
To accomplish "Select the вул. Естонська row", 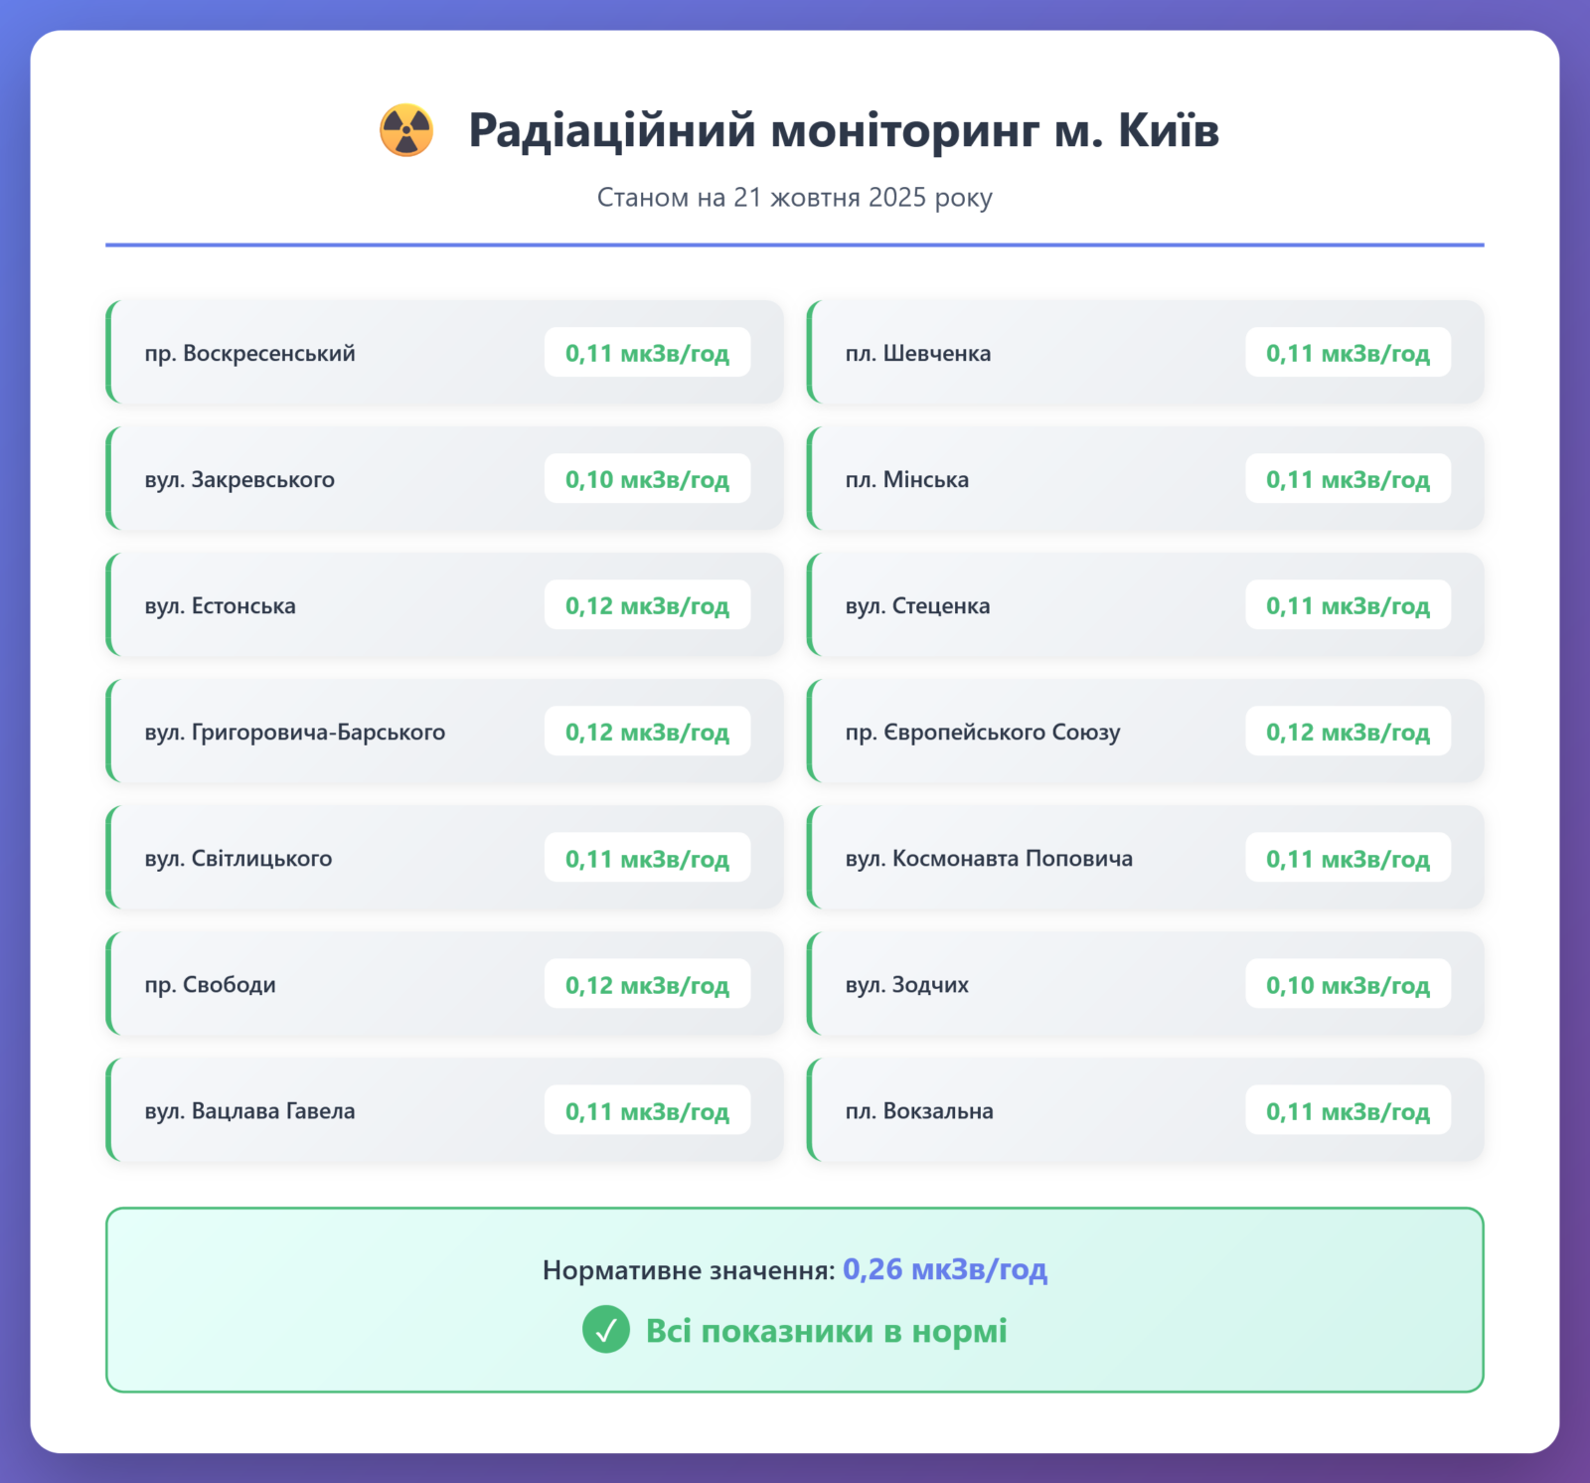I will [444, 605].
